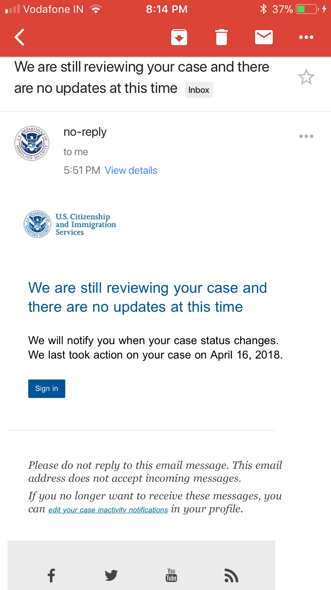Delete email with trash icon
Viewport: 331px width, 590px height.
[x=222, y=37]
